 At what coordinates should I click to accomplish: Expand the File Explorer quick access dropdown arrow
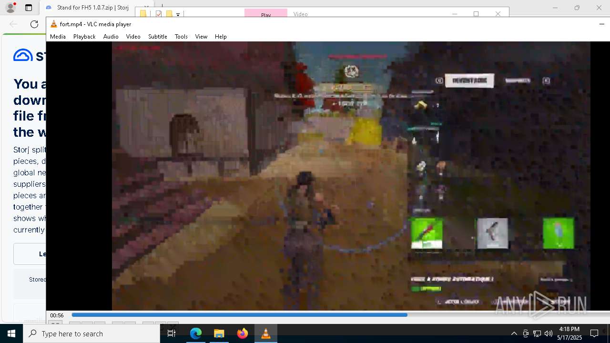click(x=178, y=14)
